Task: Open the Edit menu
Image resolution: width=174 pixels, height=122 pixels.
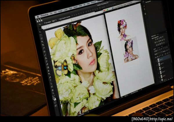Action: [x=55, y=12]
